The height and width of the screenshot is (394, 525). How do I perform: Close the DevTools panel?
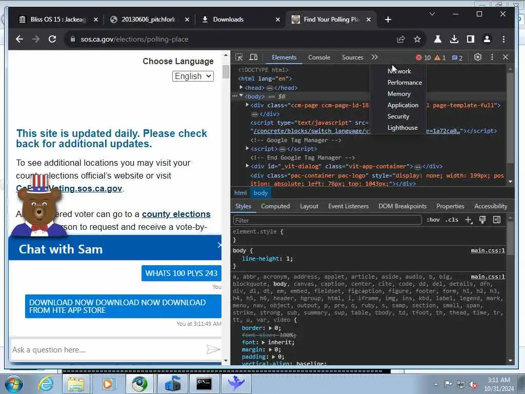pyautogui.click(x=506, y=57)
